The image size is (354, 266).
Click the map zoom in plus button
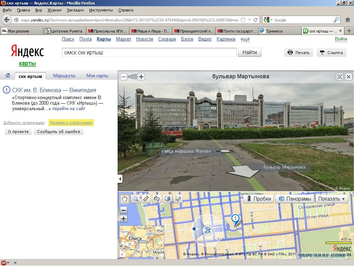[x=124, y=219]
